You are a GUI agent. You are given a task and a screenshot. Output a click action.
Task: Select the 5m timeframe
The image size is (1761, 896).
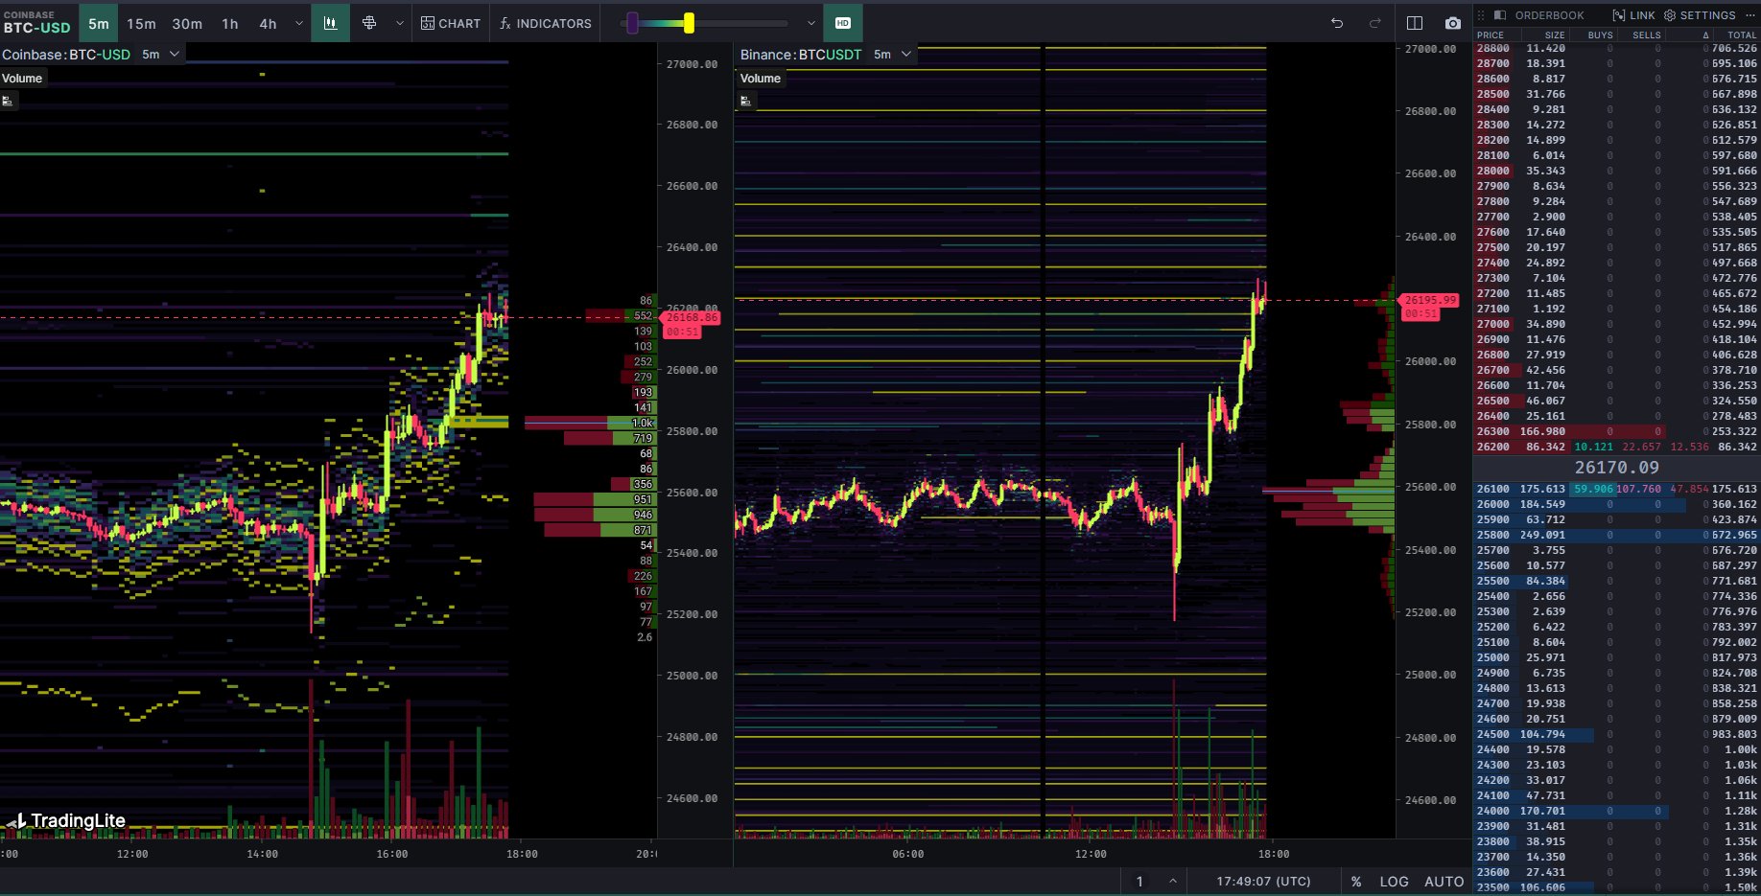[x=98, y=23]
